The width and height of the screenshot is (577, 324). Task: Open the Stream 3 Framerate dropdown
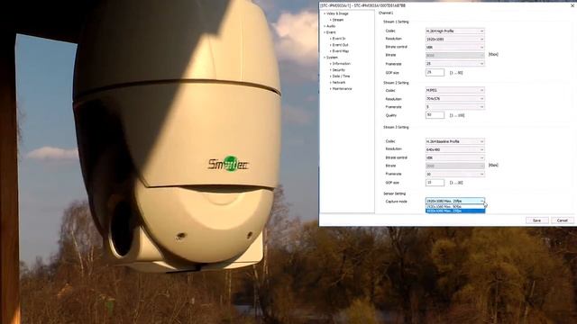pos(454,174)
